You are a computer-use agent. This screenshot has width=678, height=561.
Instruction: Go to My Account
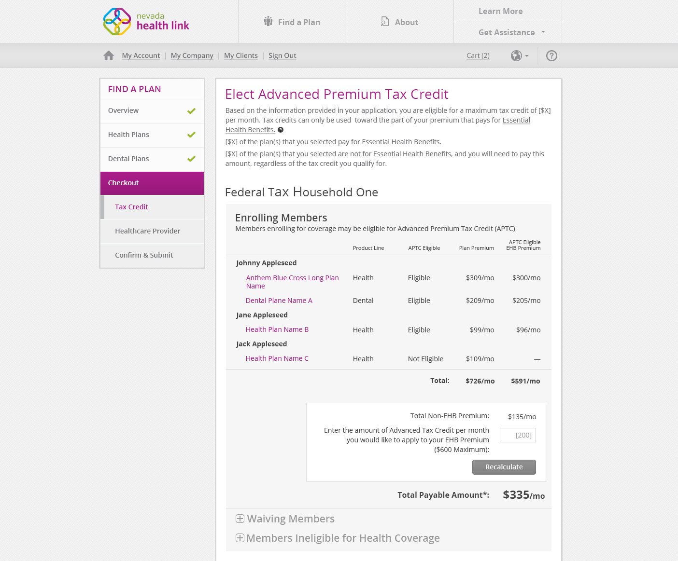coord(141,55)
